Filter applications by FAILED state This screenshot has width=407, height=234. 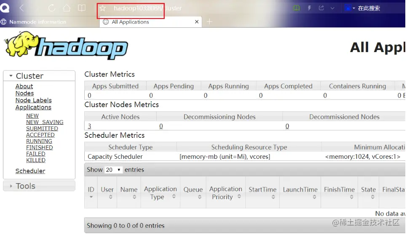[x=35, y=154]
